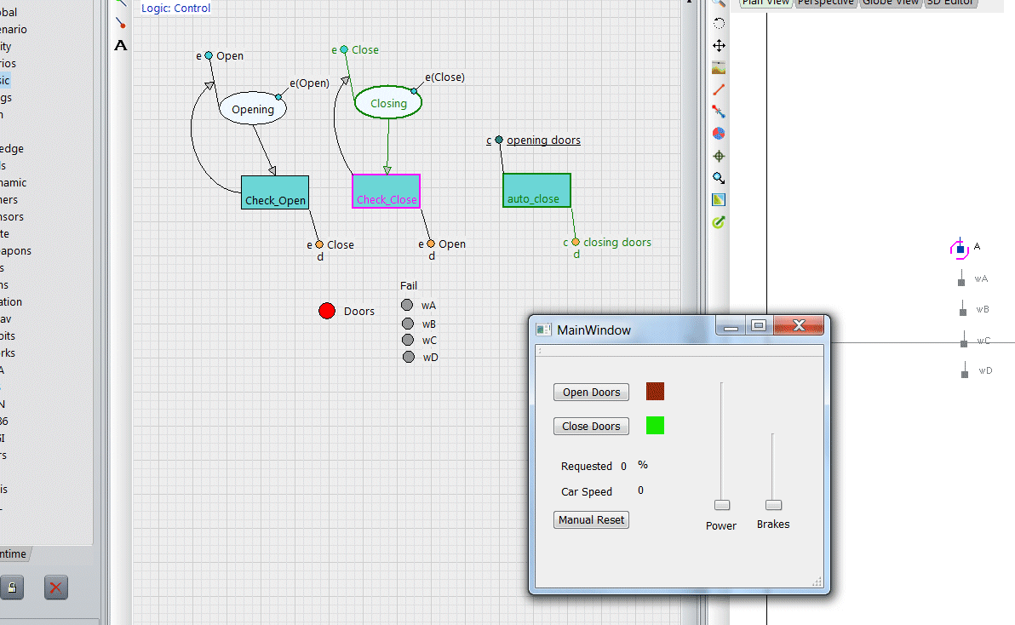Viewport: 1015px width, 625px height.
Task: Click the Power slider handle
Action: pyautogui.click(x=722, y=505)
